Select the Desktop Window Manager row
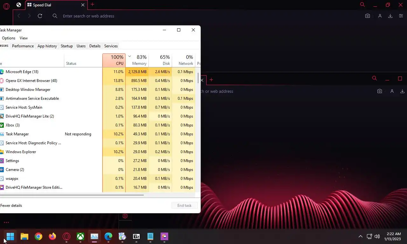This screenshot has width=407, height=244. (97, 90)
